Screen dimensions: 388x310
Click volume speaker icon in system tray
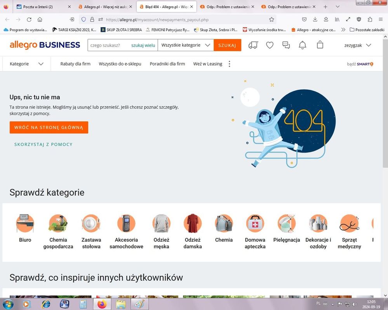tap(354, 304)
